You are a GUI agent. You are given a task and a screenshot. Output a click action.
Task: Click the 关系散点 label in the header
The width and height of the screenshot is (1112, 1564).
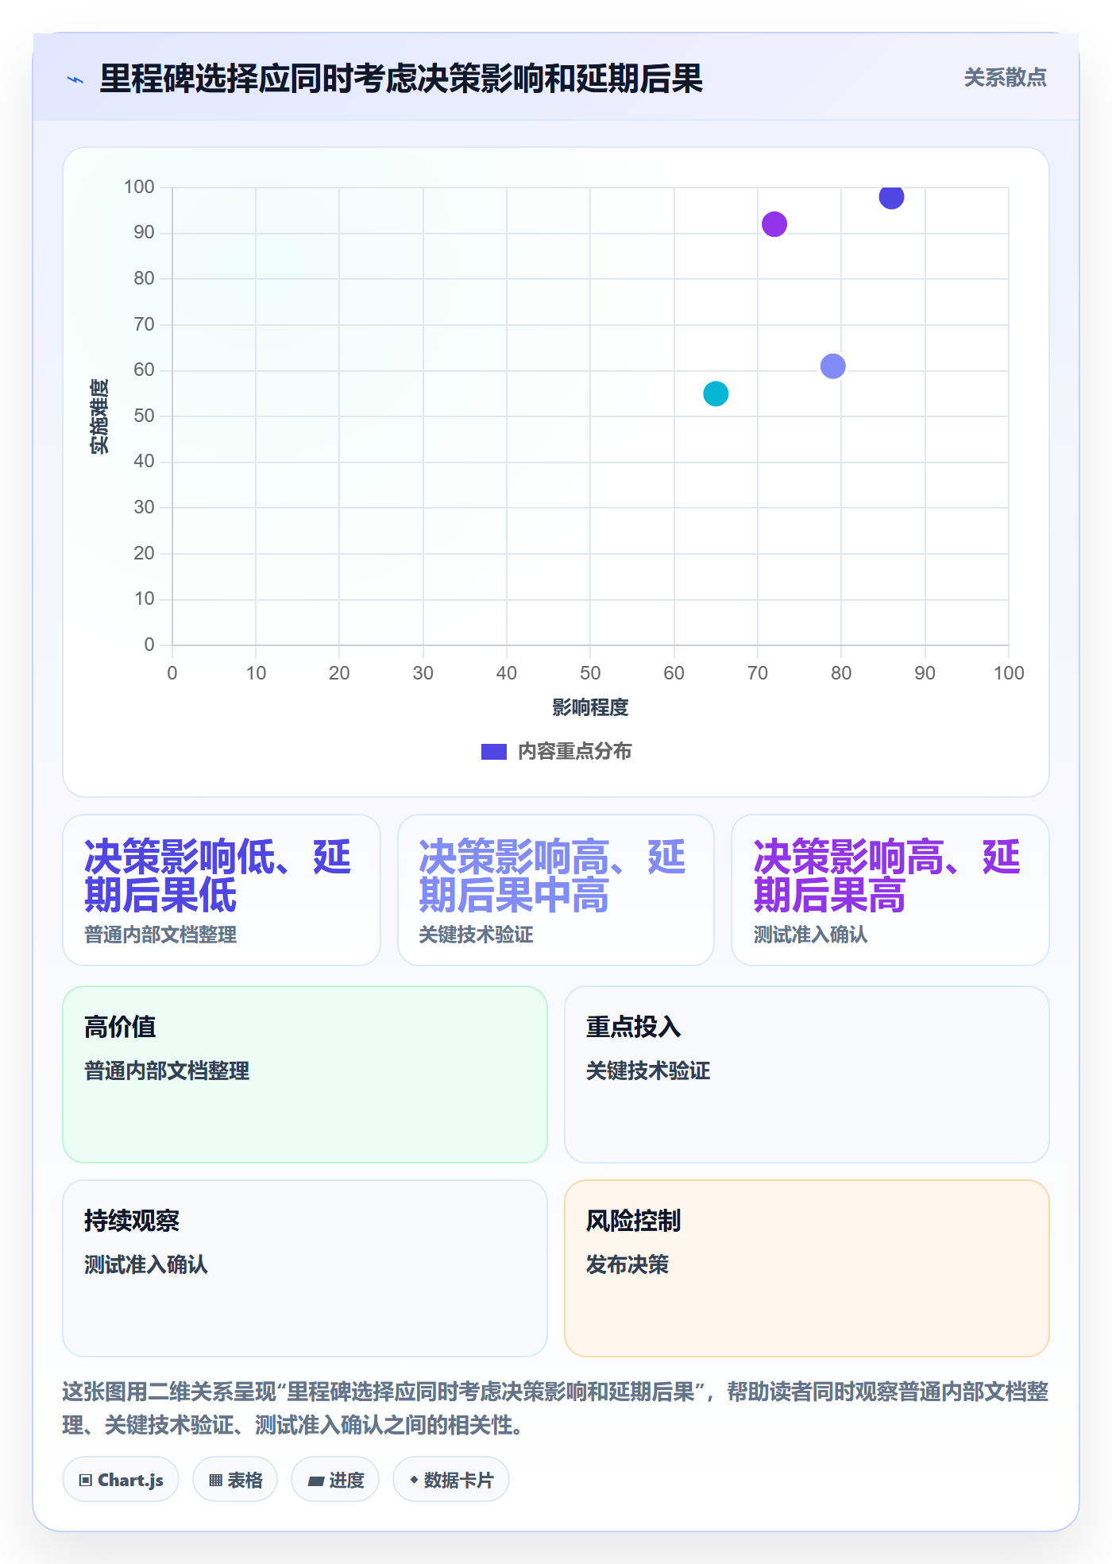click(x=1005, y=78)
